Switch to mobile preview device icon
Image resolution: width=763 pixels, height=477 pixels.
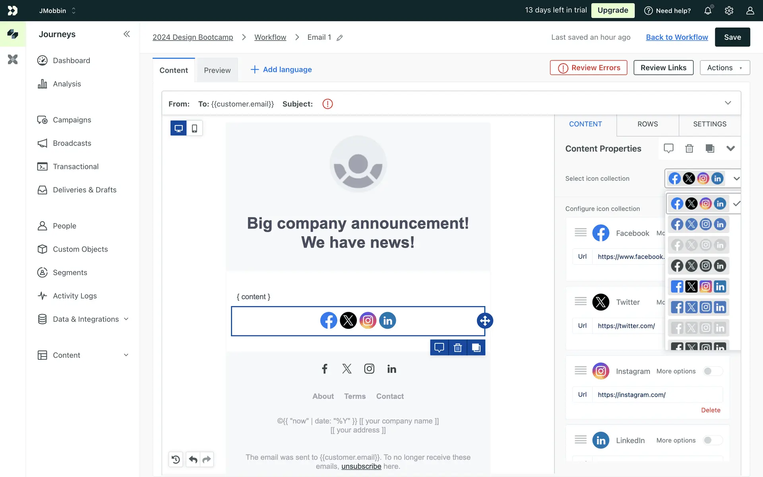[x=194, y=128]
